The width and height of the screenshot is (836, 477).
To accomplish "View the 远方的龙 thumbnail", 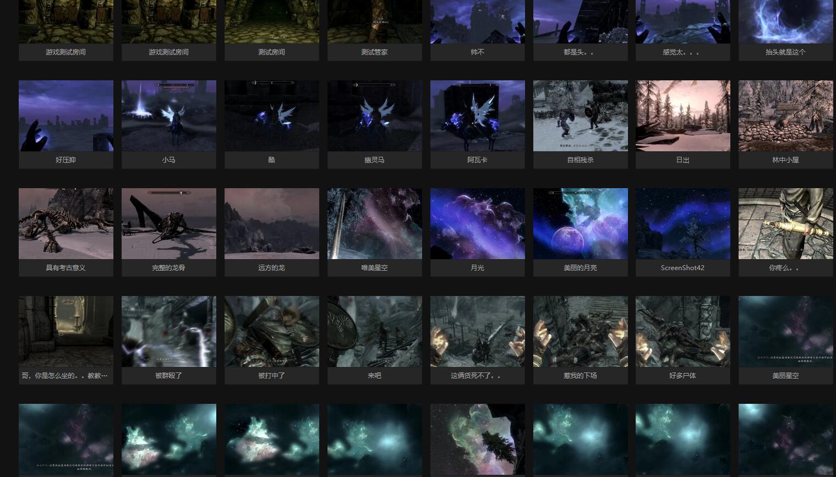I will [272, 223].
